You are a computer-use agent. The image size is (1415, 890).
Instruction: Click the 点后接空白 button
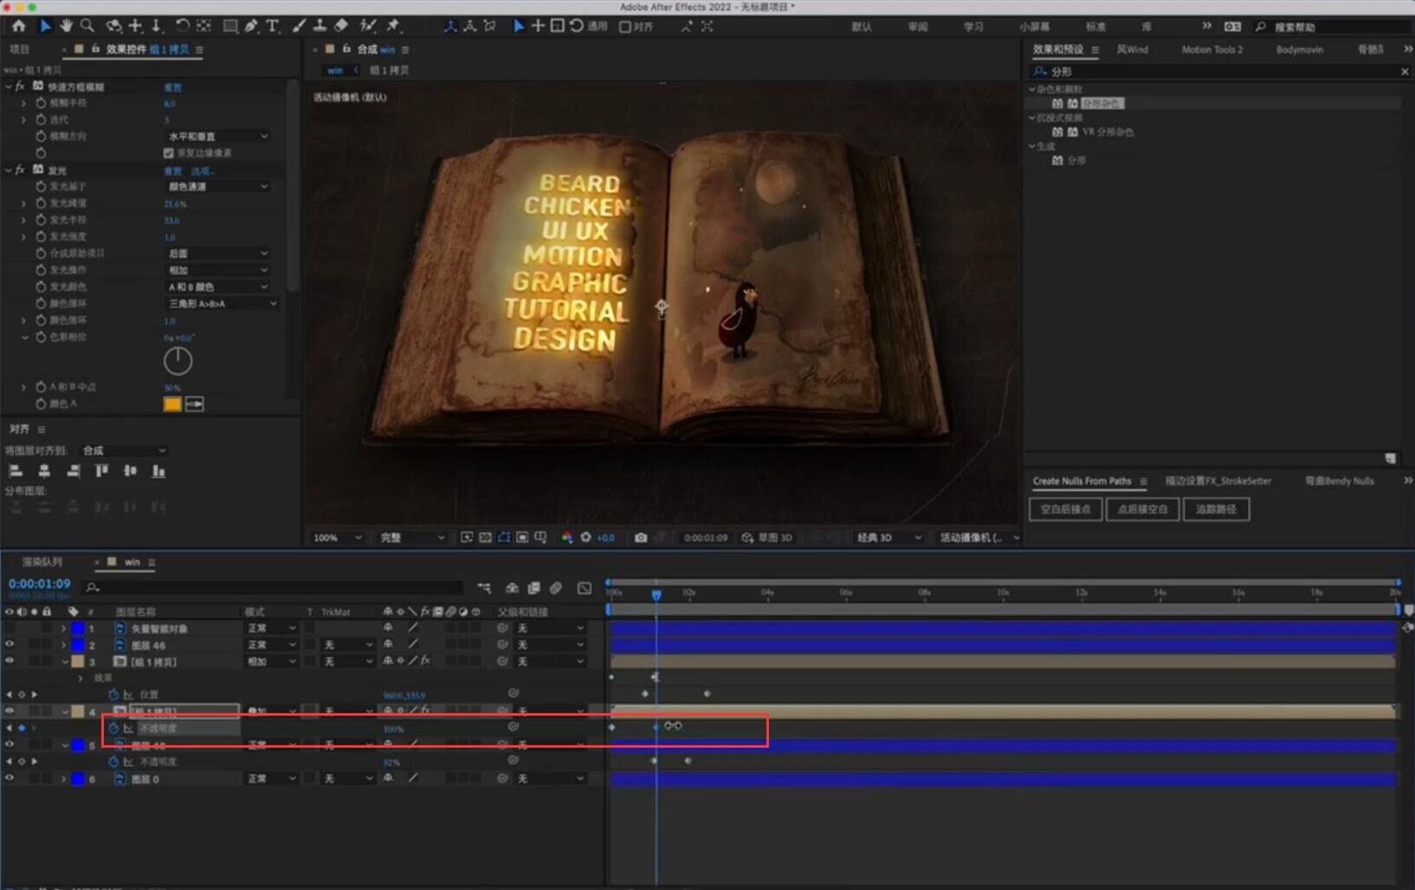(1142, 509)
